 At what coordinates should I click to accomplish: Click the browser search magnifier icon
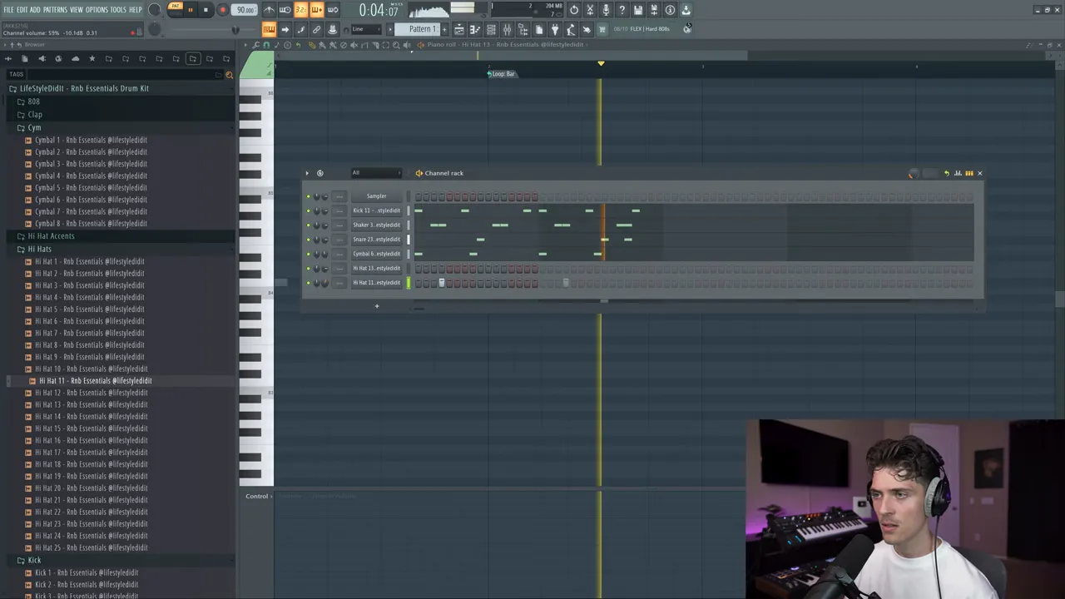click(229, 74)
